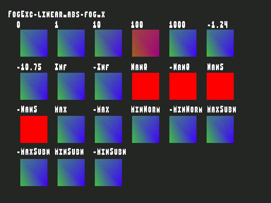Select the swatch below the MaxSubn label
Image resolution: width=271 pixels, height=203 pixels.
coord(220,129)
